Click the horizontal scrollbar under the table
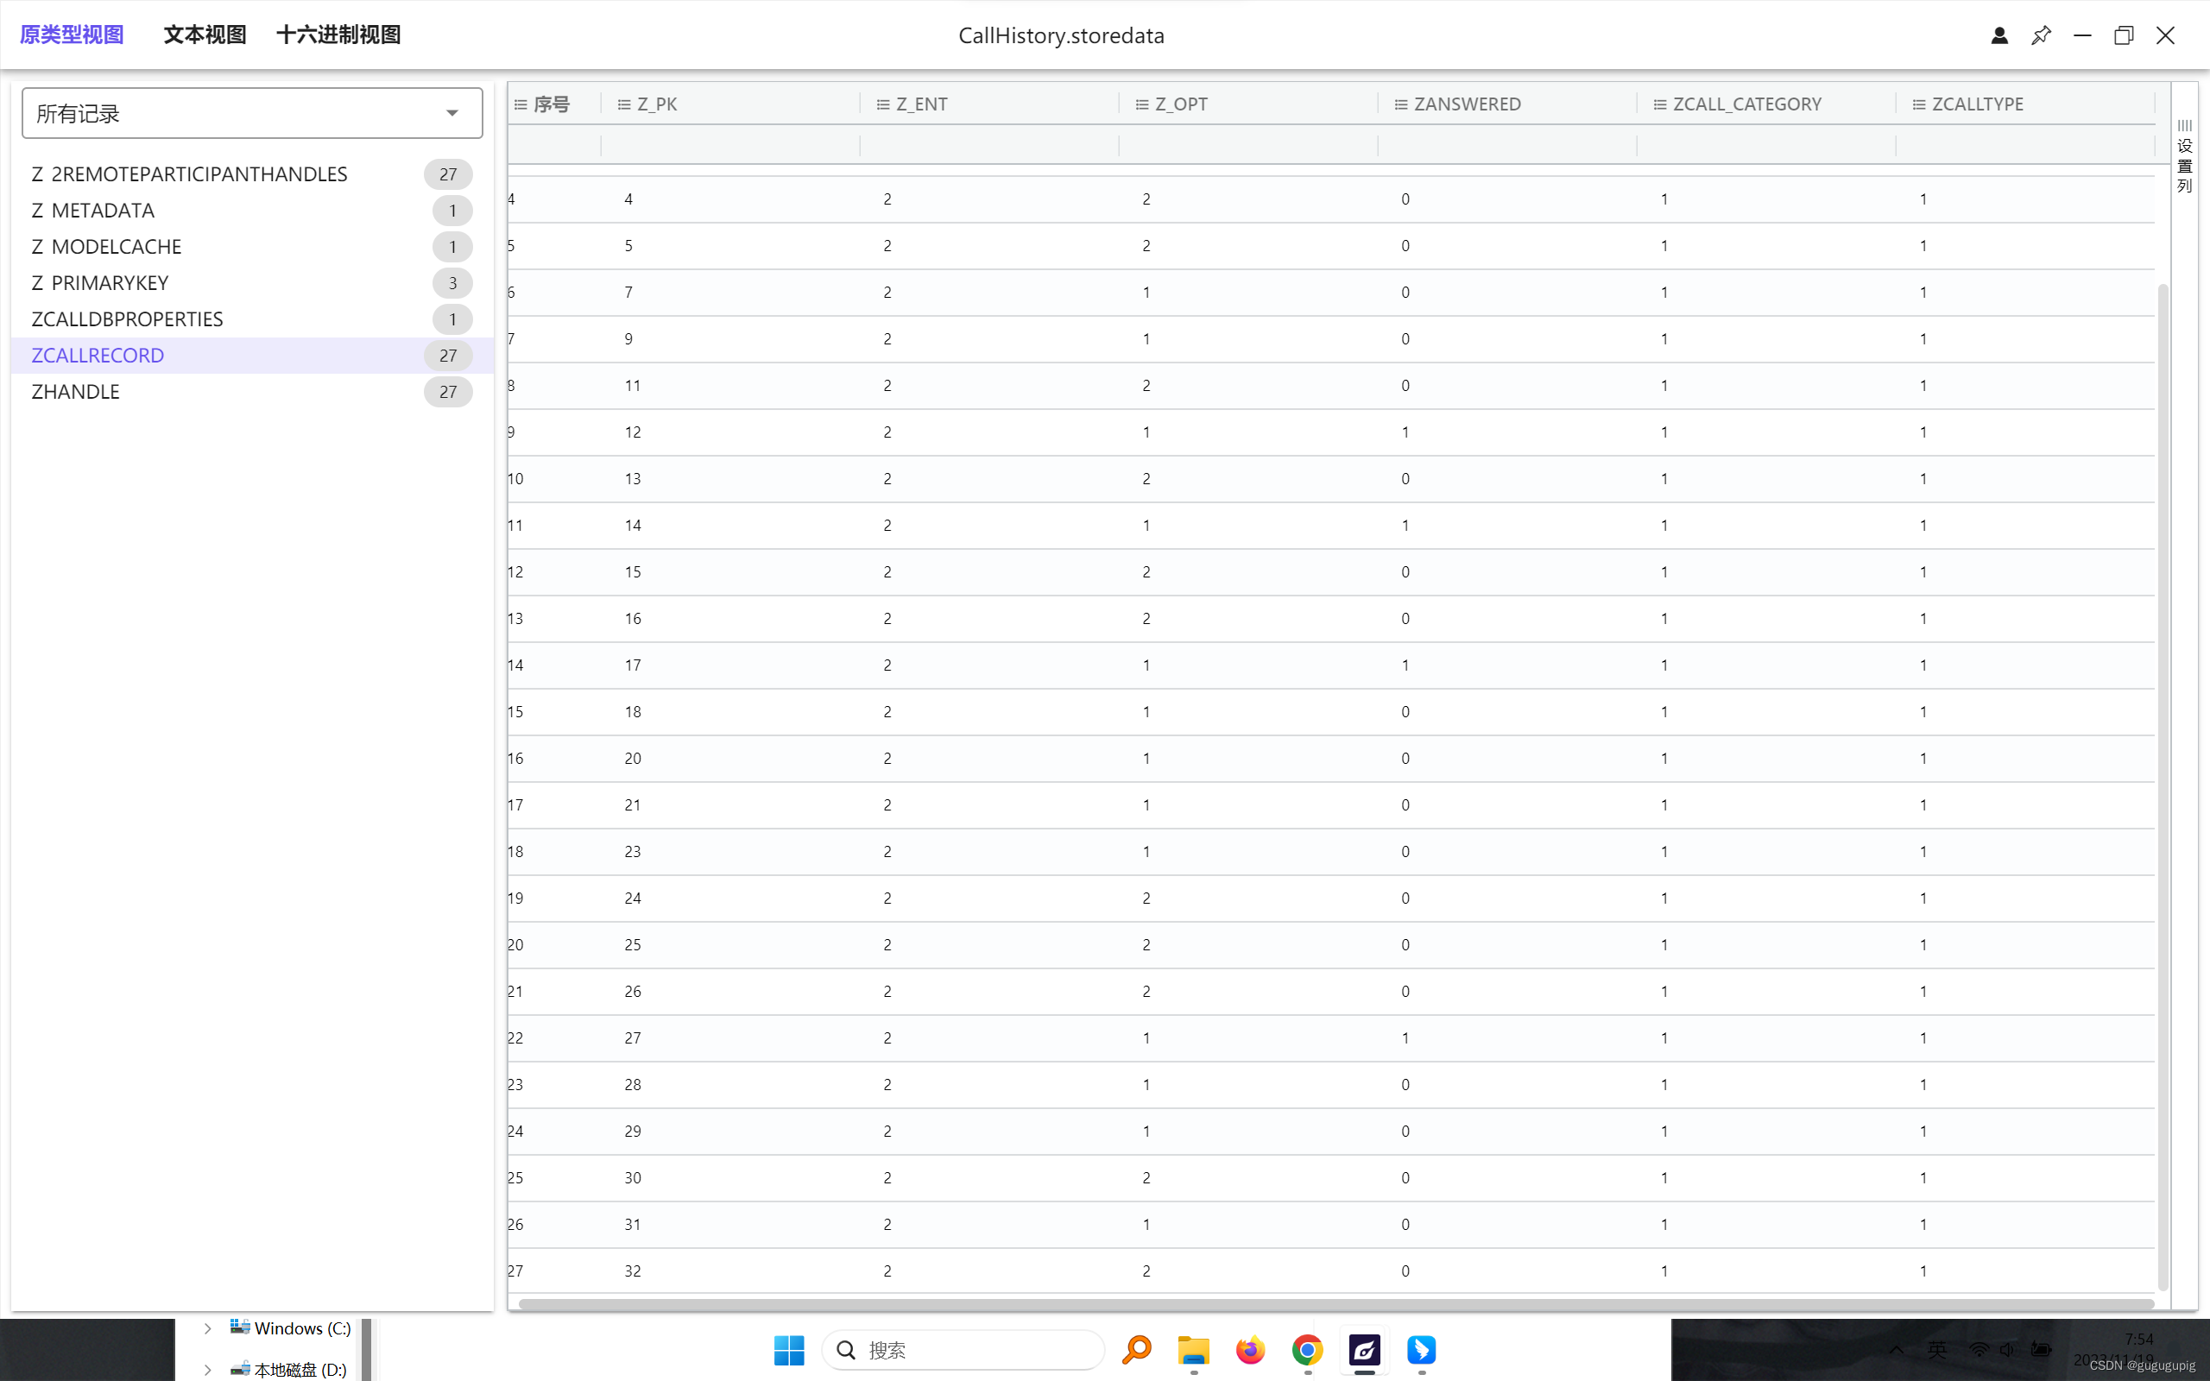 tap(1333, 1303)
